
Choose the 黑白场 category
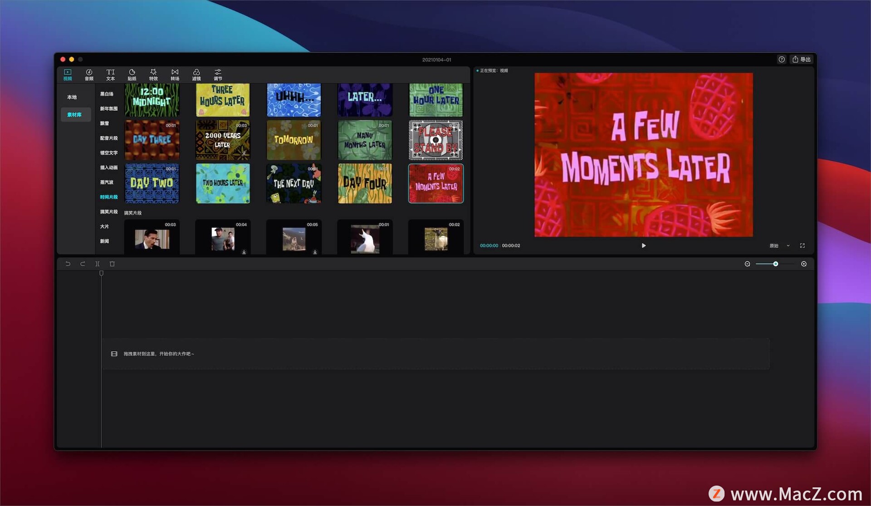pyautogui.click(x=107, y=94)
